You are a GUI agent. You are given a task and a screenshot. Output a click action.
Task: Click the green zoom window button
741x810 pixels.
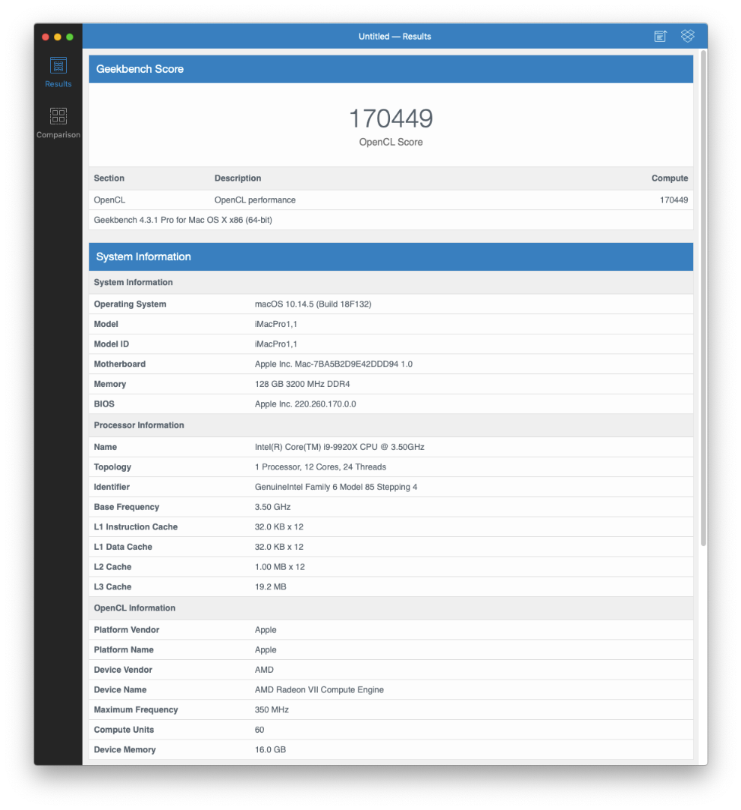tap(70, 37)
